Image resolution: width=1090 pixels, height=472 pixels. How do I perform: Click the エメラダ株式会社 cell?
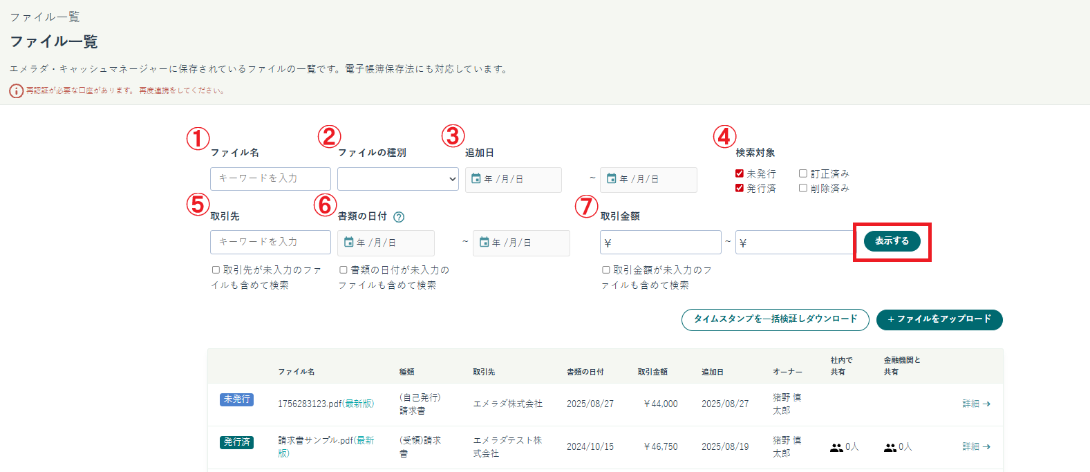pyautogui.click(x=508, y=404)
